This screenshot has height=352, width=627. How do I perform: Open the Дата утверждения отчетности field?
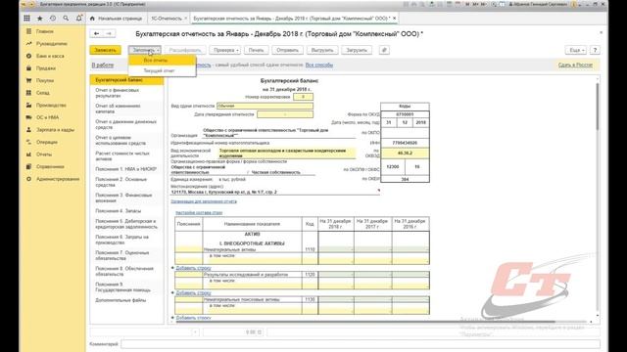285,114
